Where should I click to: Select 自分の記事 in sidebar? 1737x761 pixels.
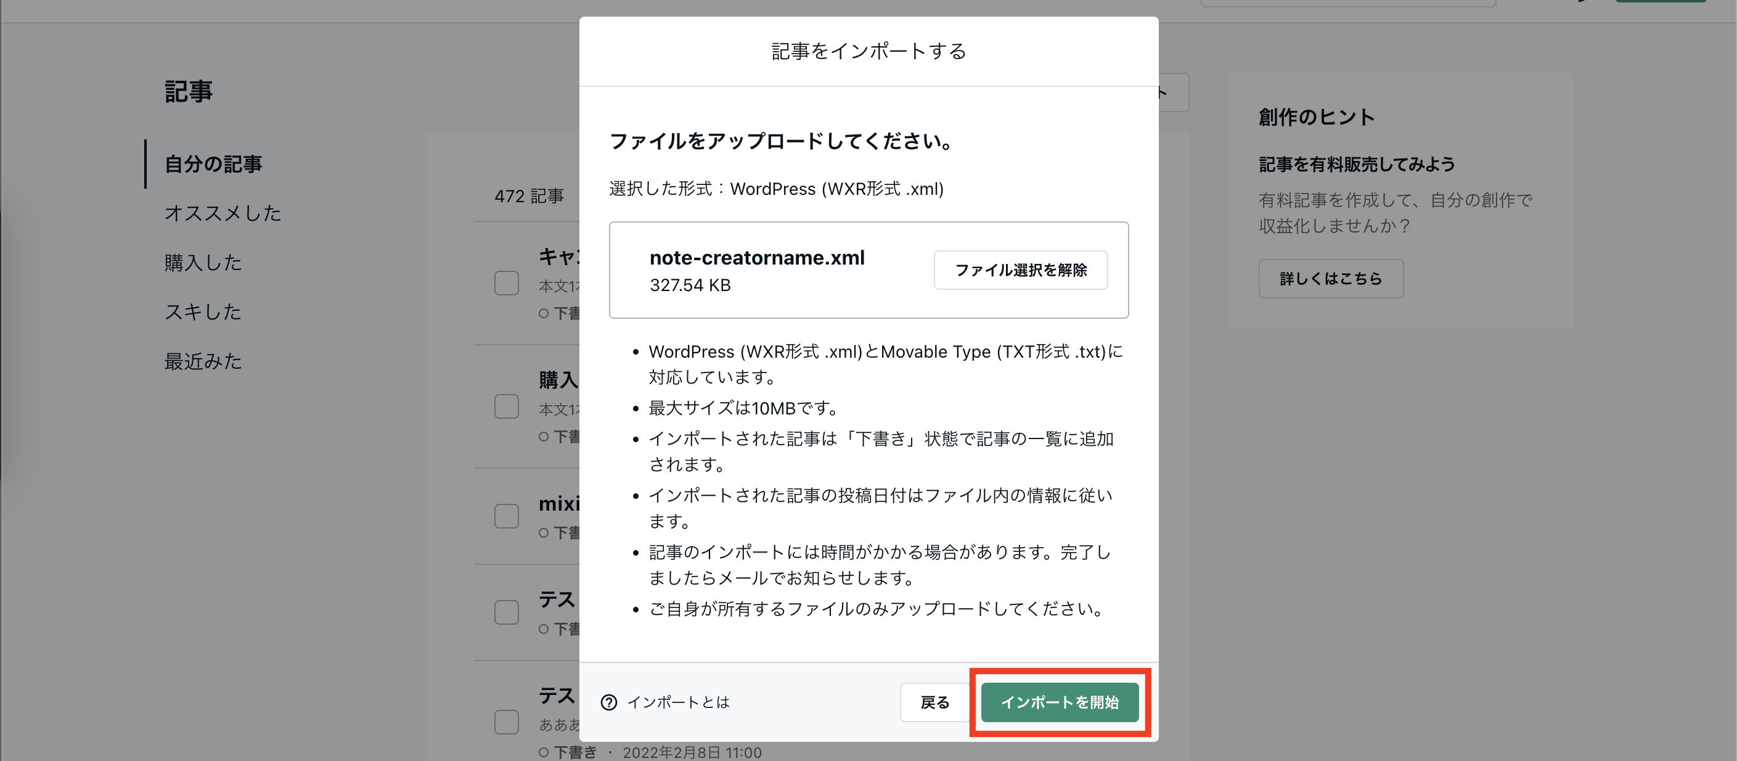coord(213,164)
